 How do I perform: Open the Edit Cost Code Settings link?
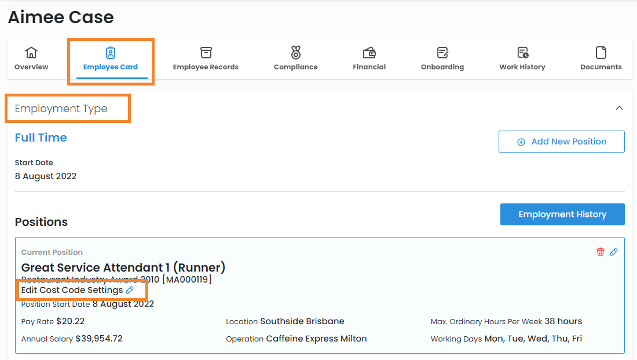[72, 290]
